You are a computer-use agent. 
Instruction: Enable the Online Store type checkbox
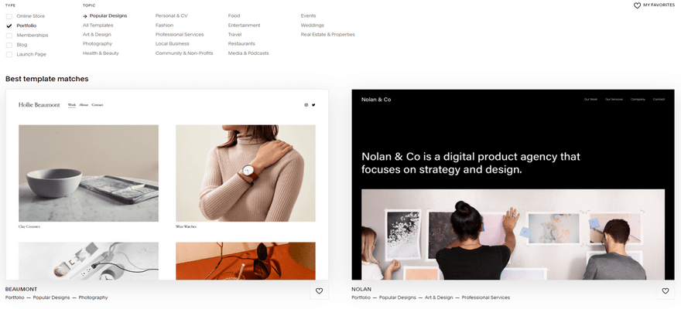(x=9, y=16)
